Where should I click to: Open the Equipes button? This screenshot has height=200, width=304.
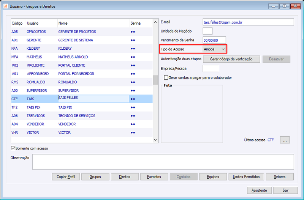click(213, 177)
